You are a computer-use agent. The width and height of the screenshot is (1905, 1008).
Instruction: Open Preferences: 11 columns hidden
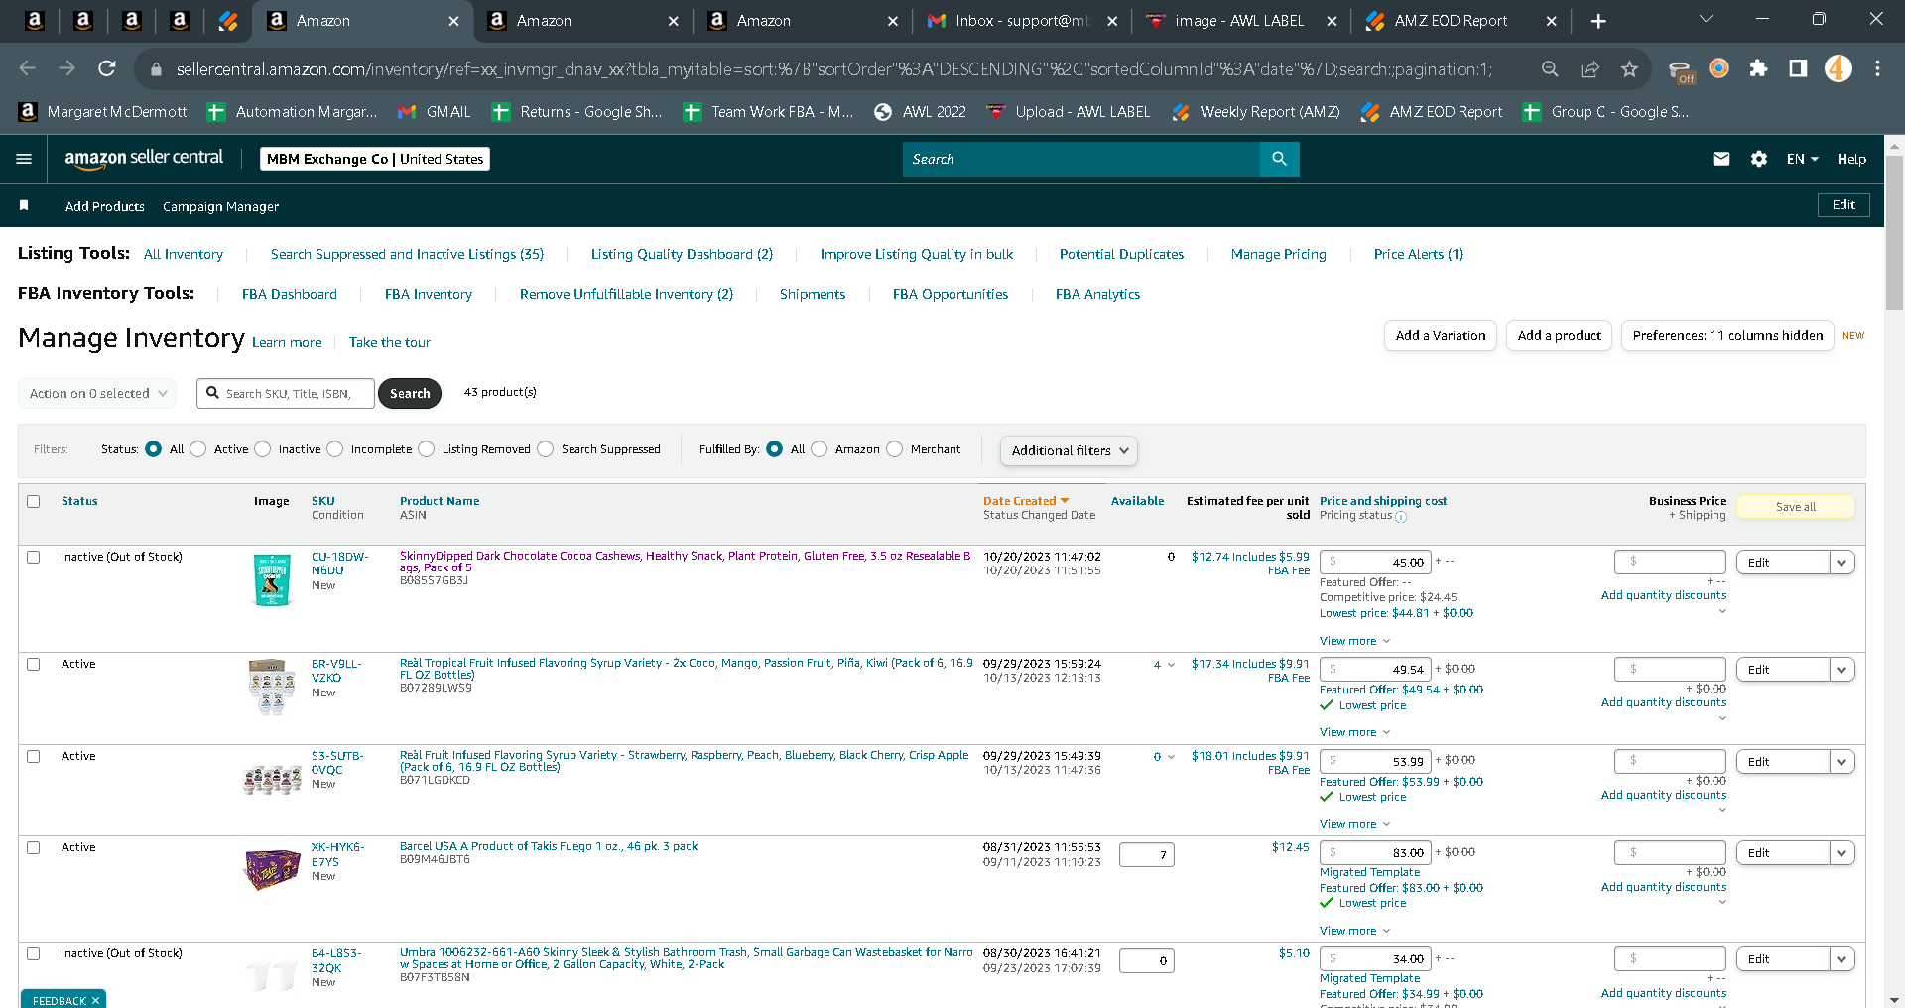[x=1727, y=336]
